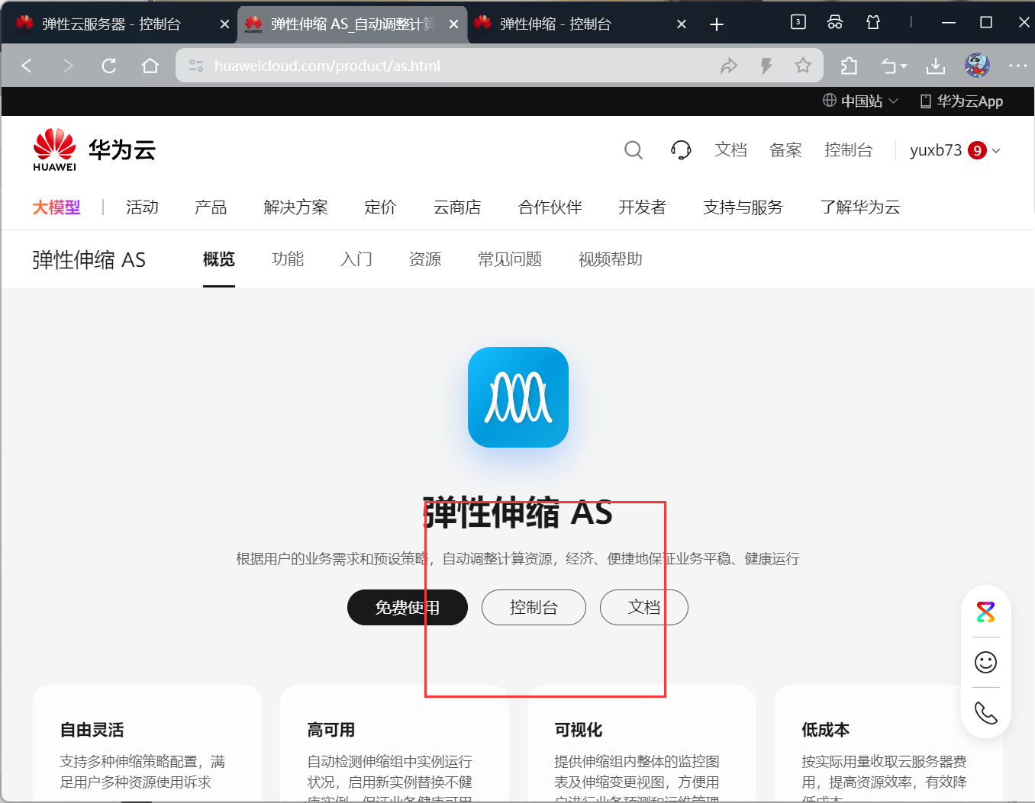Open site info icon in address bar
This screenshot has width=1035, height=803.
196,66
